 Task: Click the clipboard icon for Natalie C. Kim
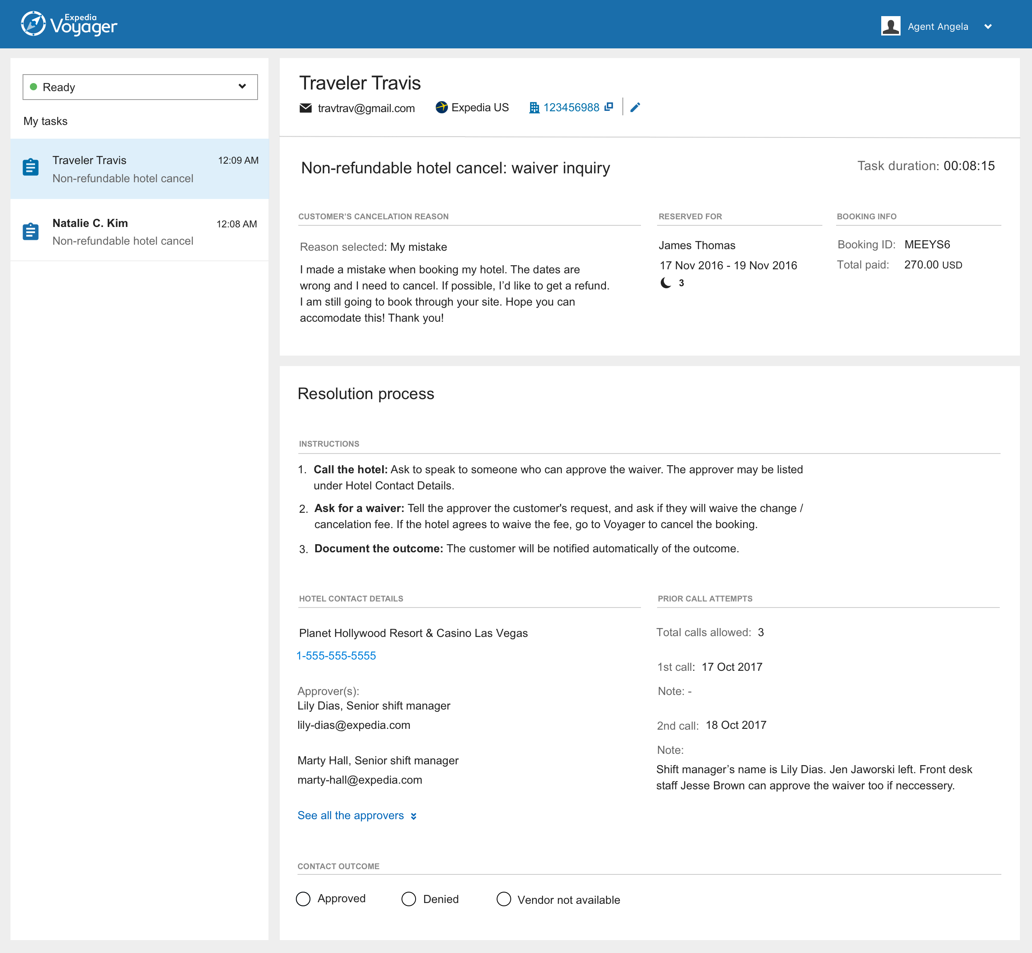(31, 231)
